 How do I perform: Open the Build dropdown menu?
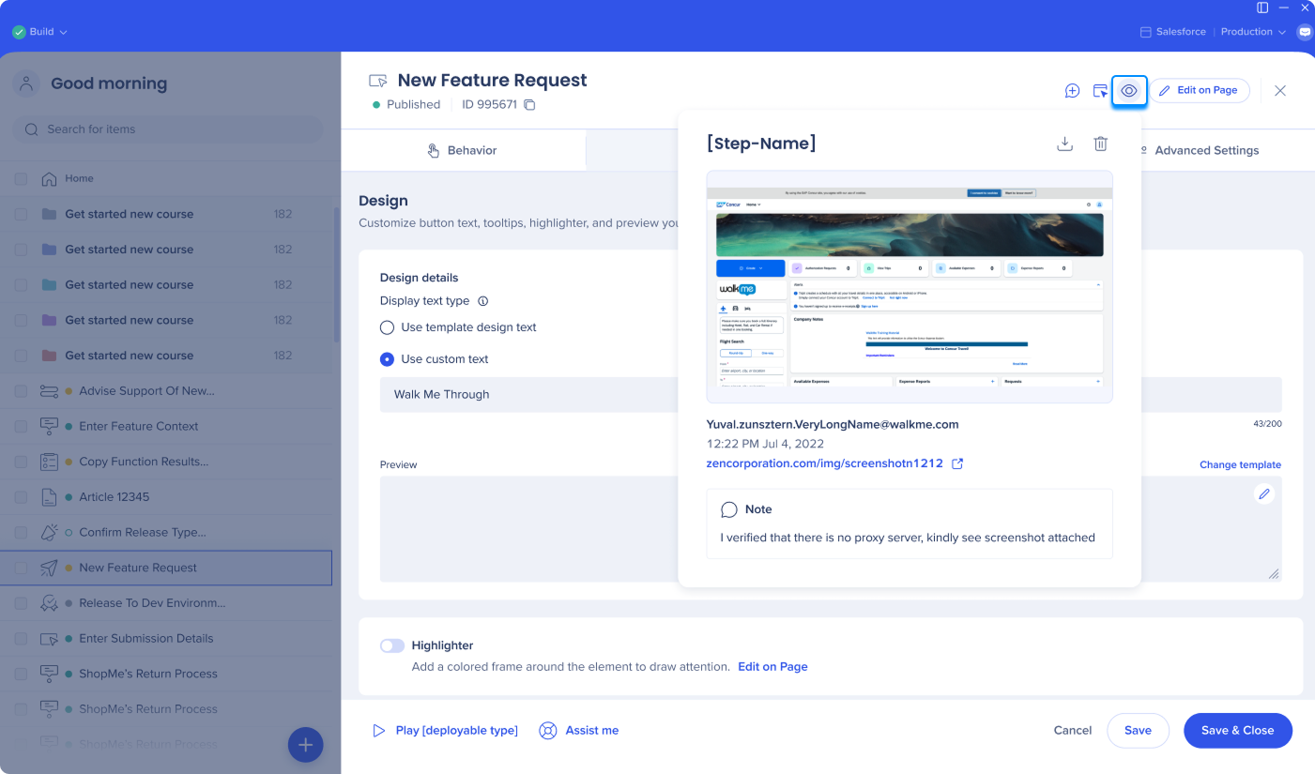click(40, 32)
